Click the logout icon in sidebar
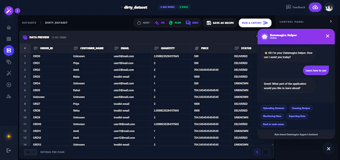Viewport: 340px width, 160px height. coord(8,150)
